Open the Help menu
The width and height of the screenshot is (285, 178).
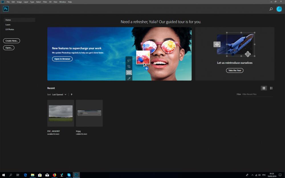[x=70, y=2]
